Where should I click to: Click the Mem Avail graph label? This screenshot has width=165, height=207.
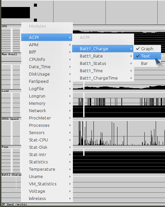coord(9,54)
